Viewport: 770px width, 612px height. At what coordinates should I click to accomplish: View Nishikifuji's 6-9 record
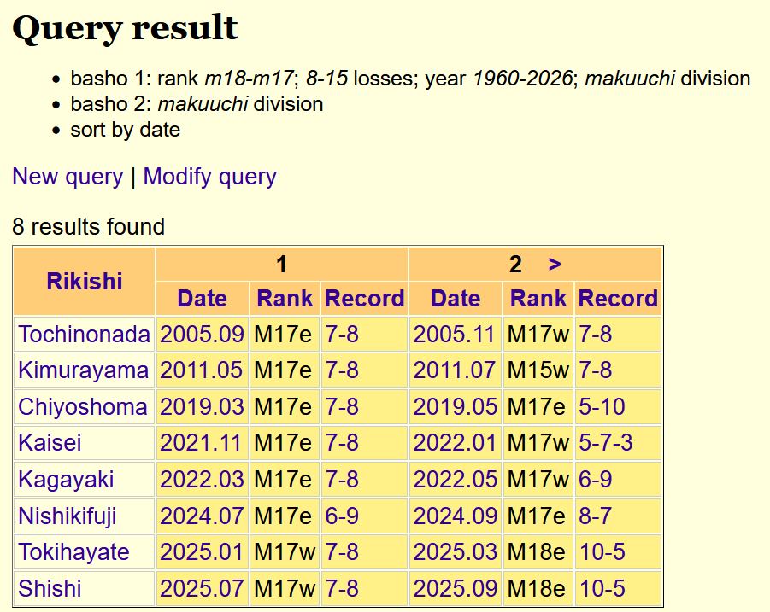point(342,516)
